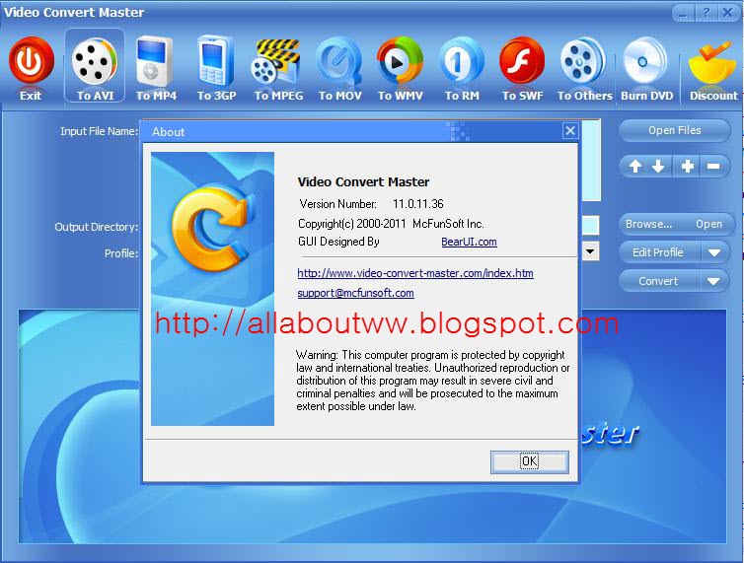Click the support@mcfunsoft.com email link
The width and height of the screenshot is (744, 563).
point(355,293)
